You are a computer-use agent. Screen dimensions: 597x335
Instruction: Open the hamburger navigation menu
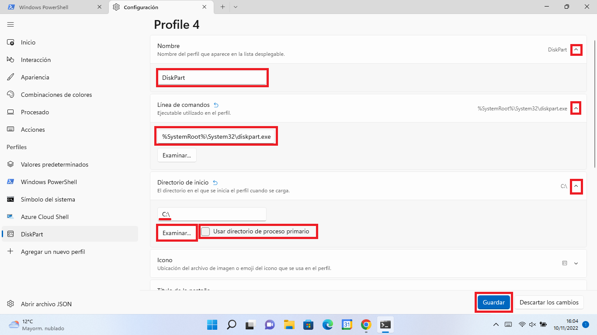pyautogui.click(x=10, y=24)
